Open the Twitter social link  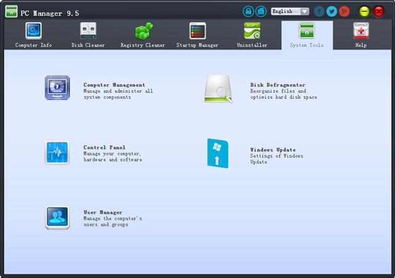point(331,11)
